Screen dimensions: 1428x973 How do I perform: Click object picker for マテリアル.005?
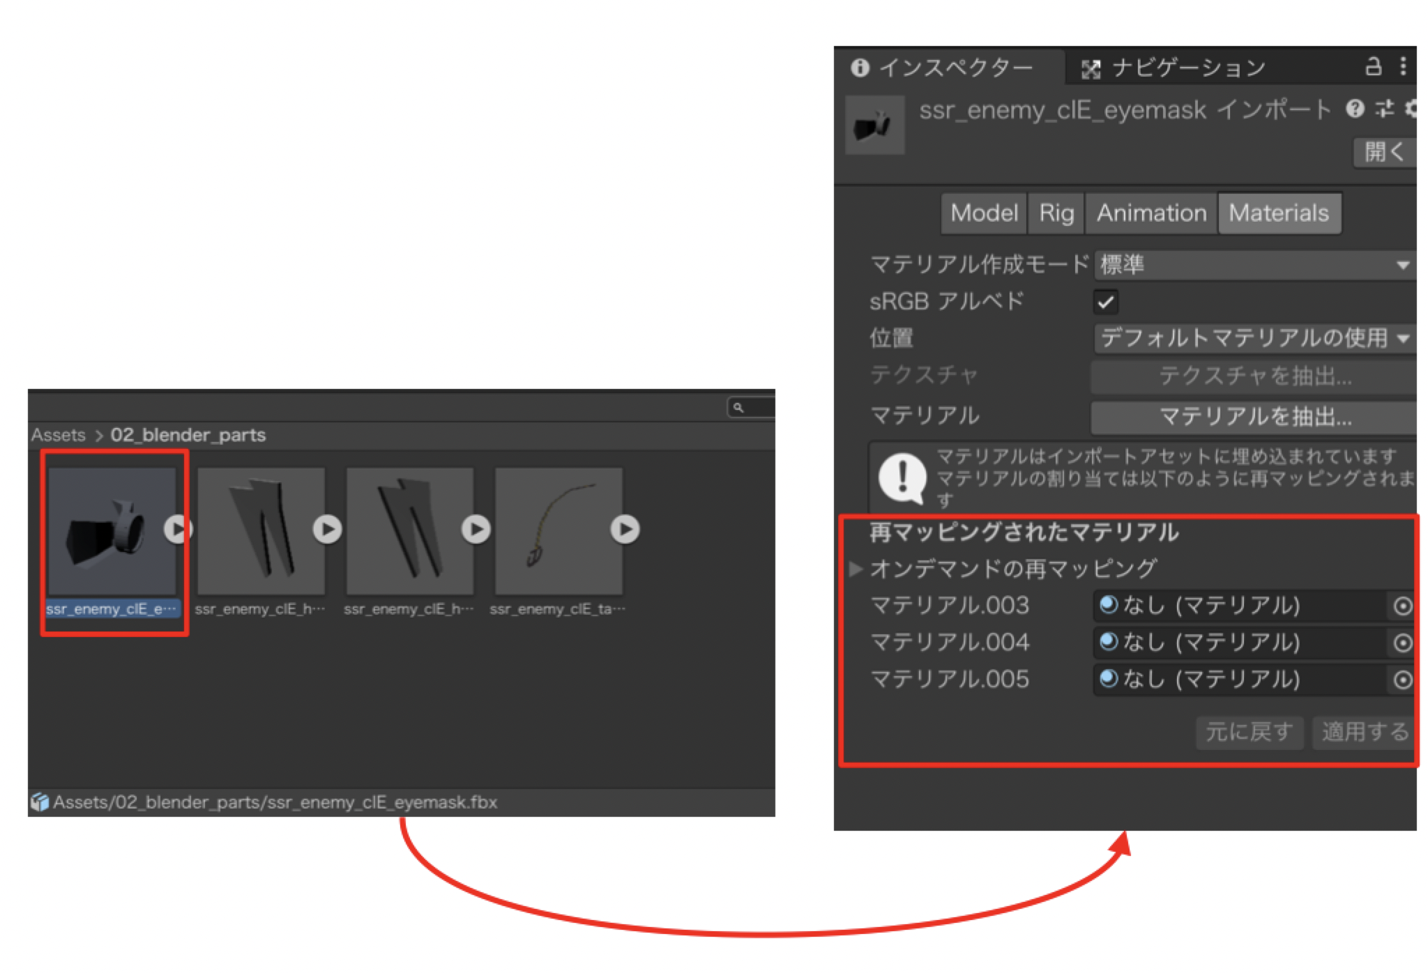coord(1402,680)
